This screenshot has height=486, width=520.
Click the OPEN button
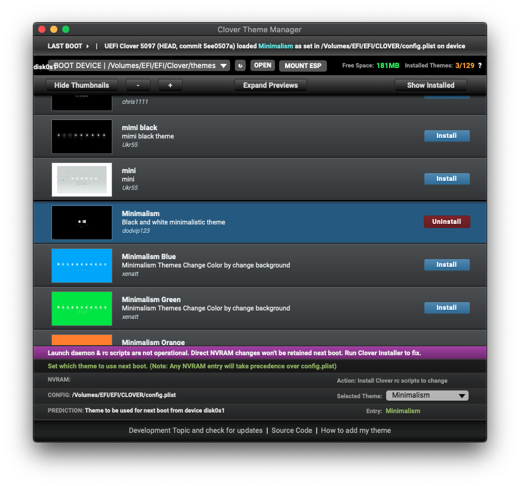[262, 66]
